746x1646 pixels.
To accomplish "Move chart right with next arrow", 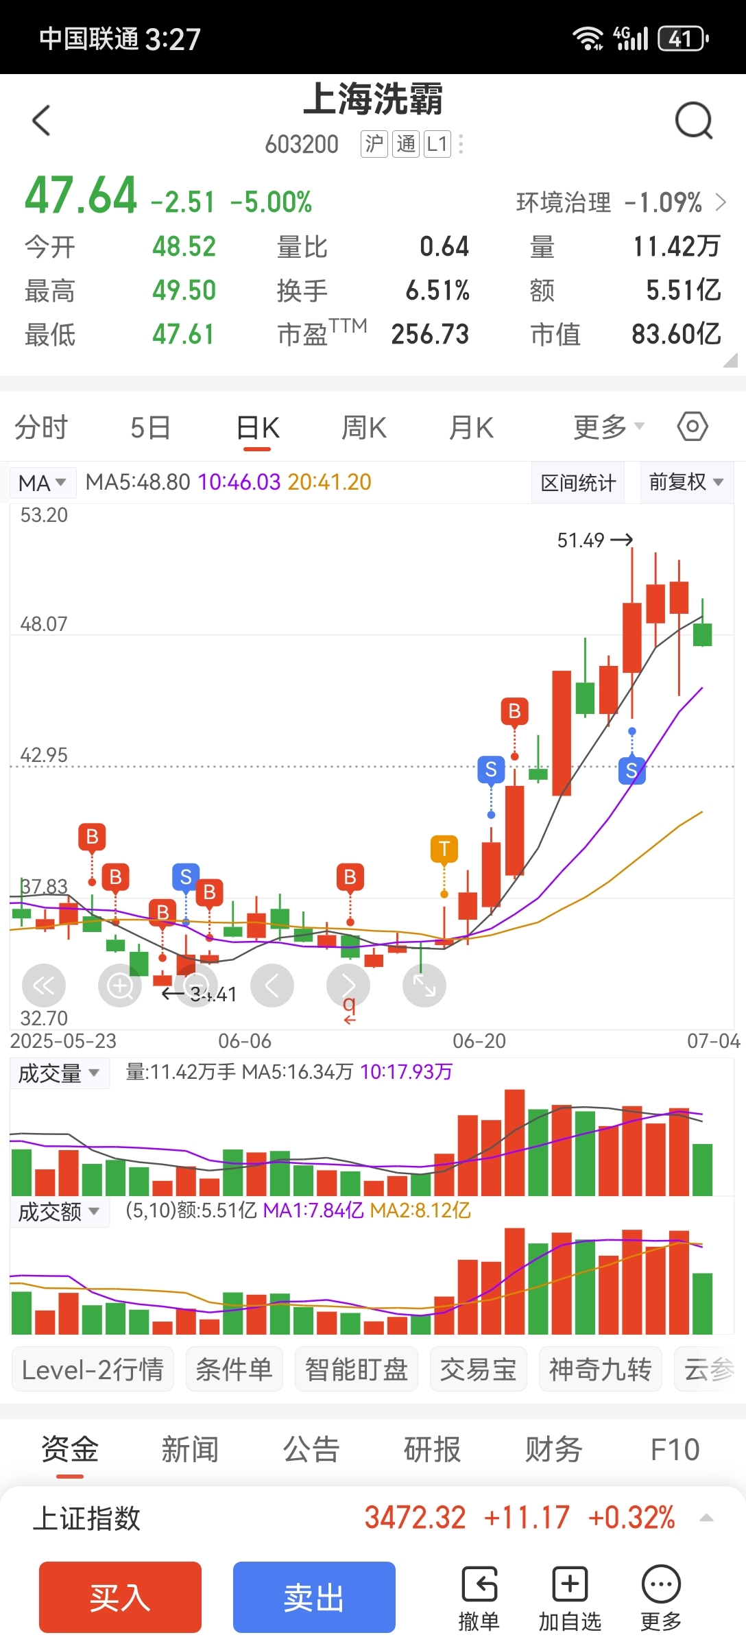I will (348, 986).
